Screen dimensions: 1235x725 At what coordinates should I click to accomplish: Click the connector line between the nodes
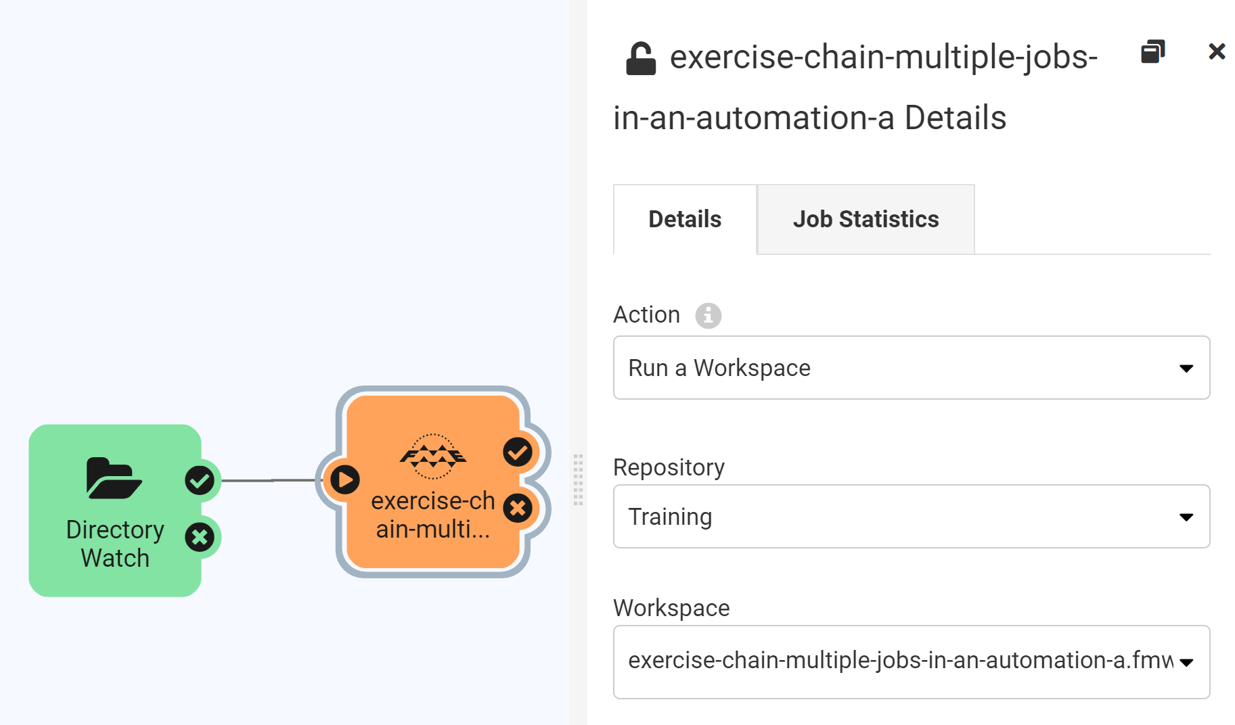pos(269,480)
